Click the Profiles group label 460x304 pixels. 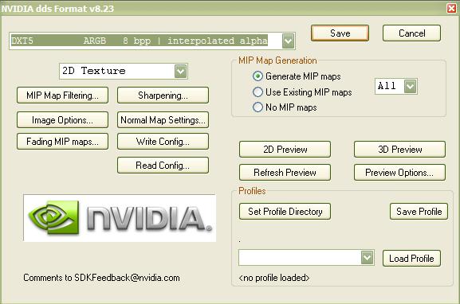252,191
